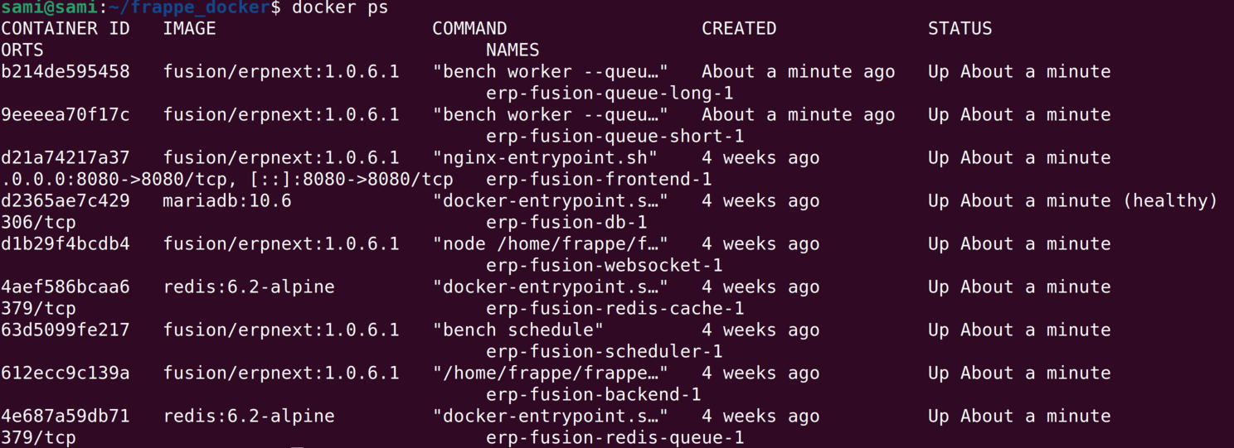
Task: Click container name erp-fusion-db-1
Action: pyautogui.click(x=566, y=223)
